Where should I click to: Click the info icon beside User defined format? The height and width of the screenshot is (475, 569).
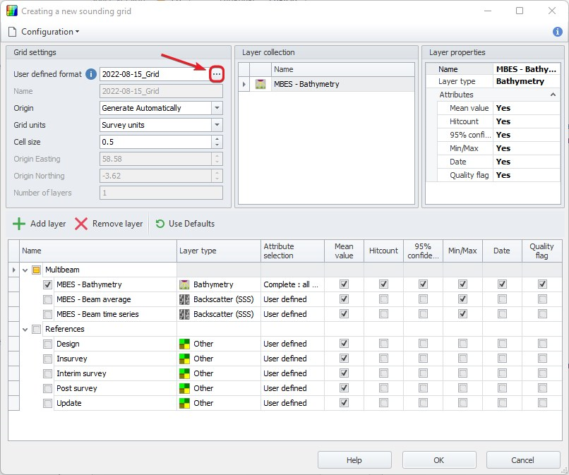tap(90, 74)
